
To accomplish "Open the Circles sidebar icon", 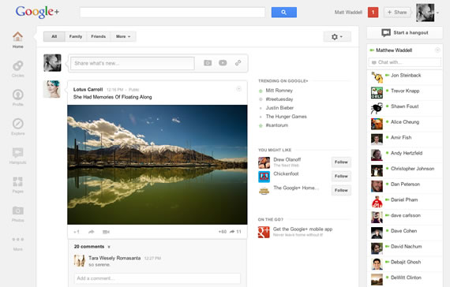I will point(18,65).
